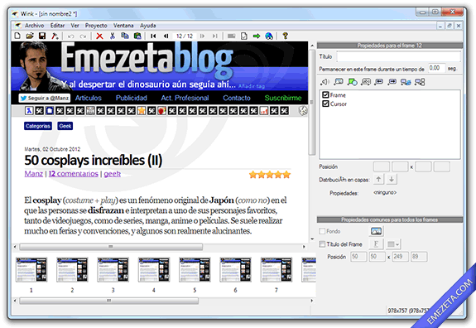Click the frame preview vertical scrollbar thumb
This screenshot has height=328, width=476.
click(312, 103)
